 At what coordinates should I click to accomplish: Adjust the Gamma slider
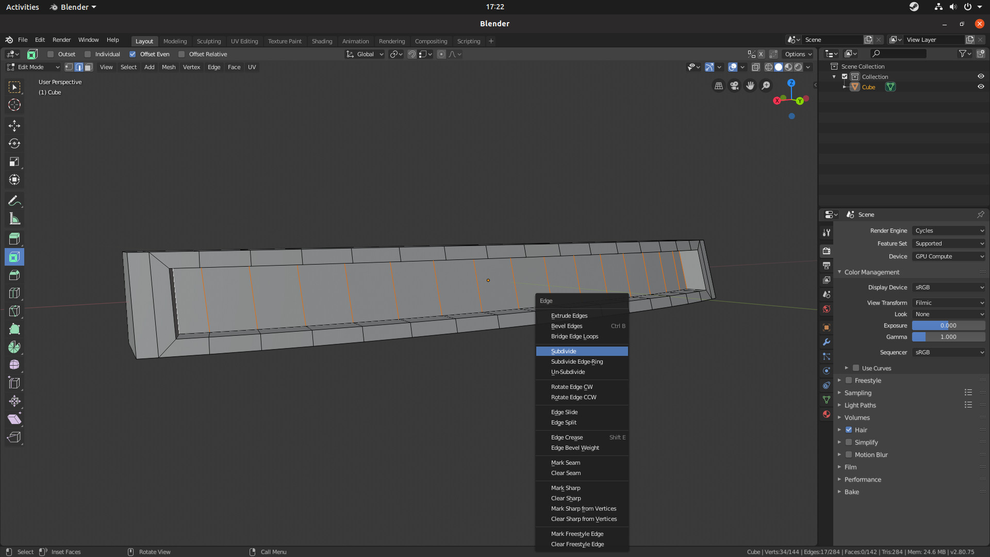pos(949,337)
